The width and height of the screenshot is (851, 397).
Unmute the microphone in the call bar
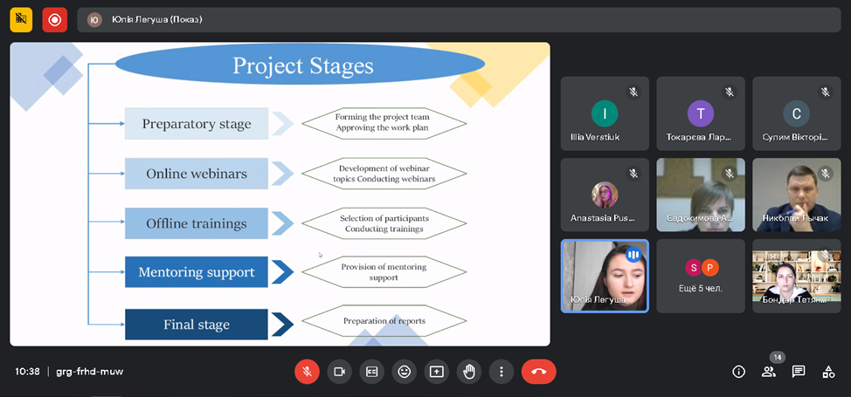[x=307, y=372]
